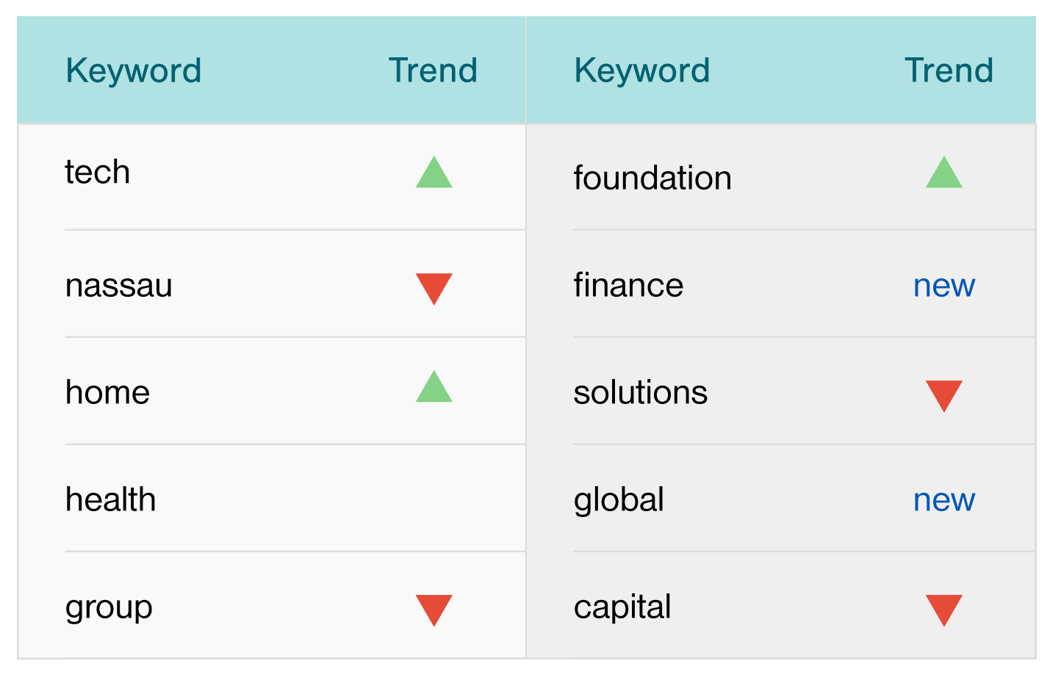Select the tech keyword

98,173
